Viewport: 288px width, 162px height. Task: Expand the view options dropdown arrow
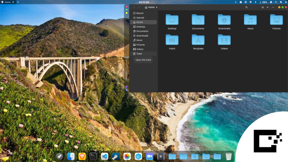click(x=267, y=7)
